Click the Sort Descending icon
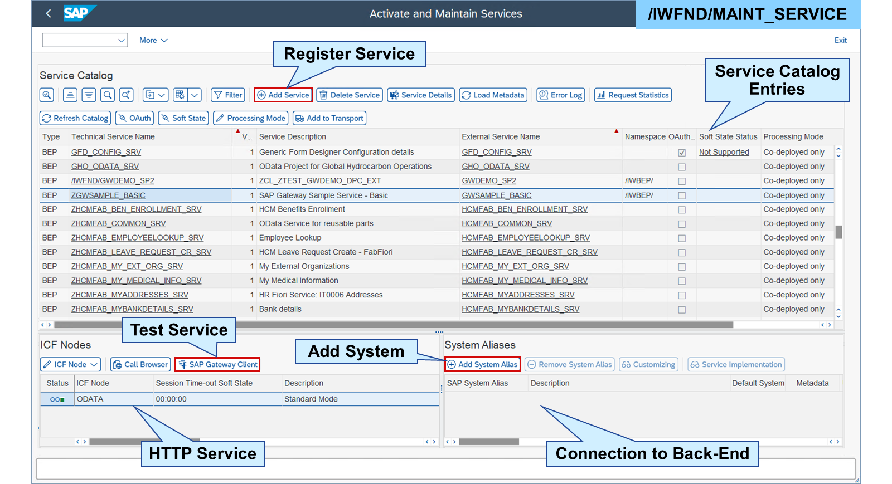The height and width of the screenshot is (484, 892). [x=89, y=95]
